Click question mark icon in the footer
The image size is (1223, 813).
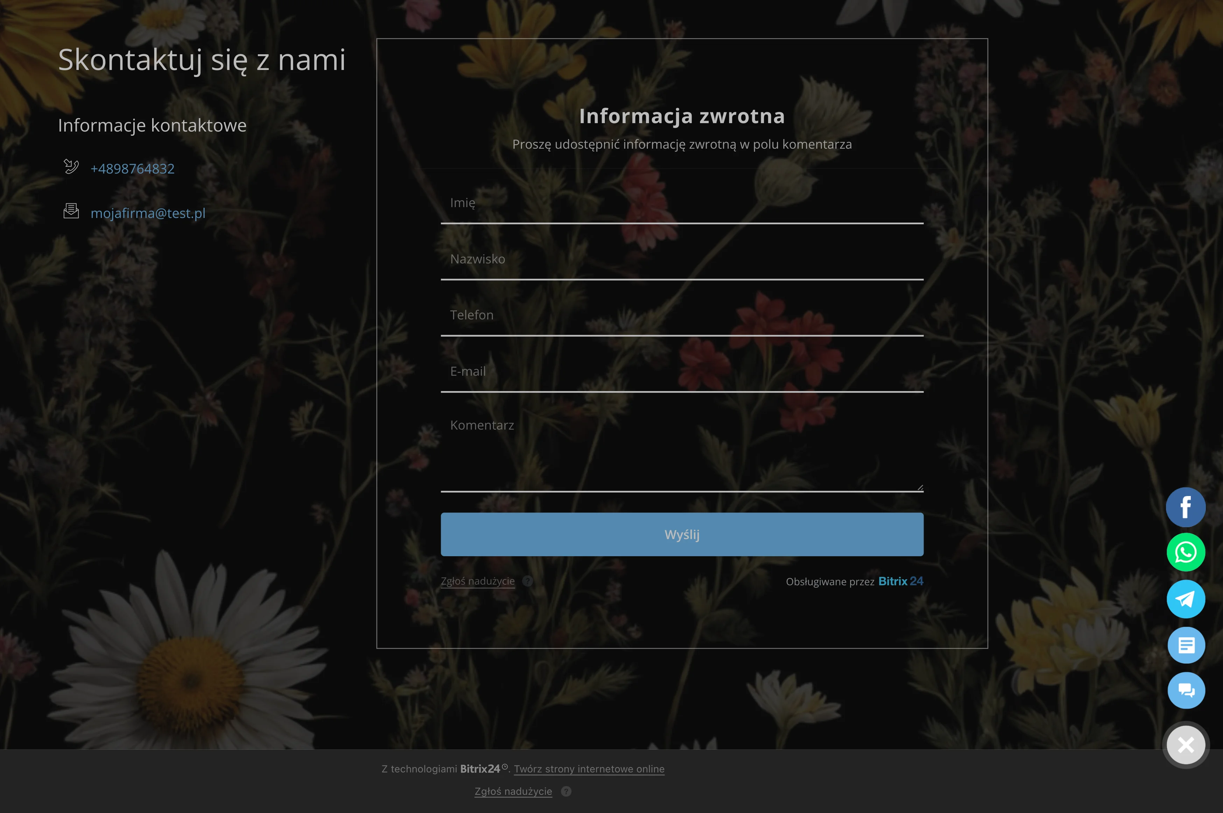[x=566, y=791]
